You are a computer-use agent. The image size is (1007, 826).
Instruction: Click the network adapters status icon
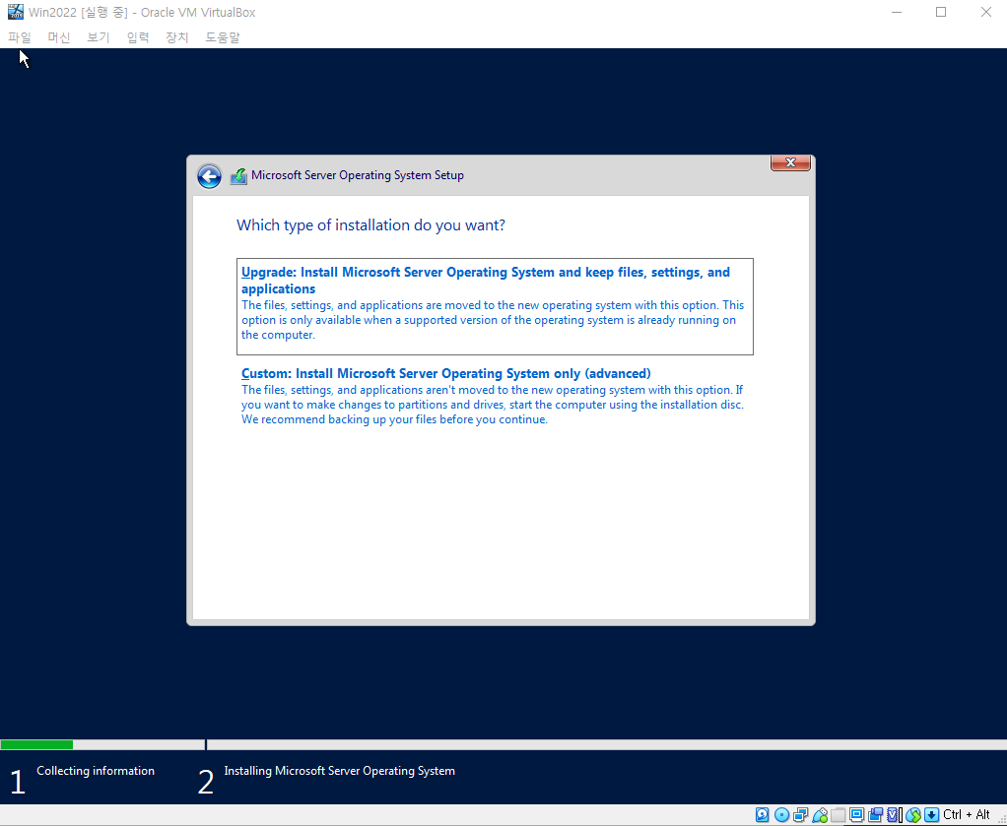click(800, 815)
